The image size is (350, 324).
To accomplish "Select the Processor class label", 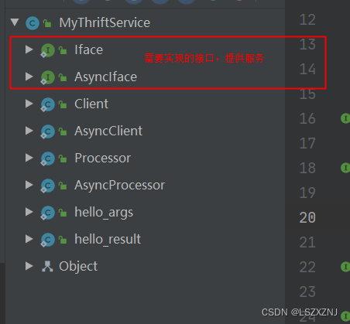I will pos(103,158).
